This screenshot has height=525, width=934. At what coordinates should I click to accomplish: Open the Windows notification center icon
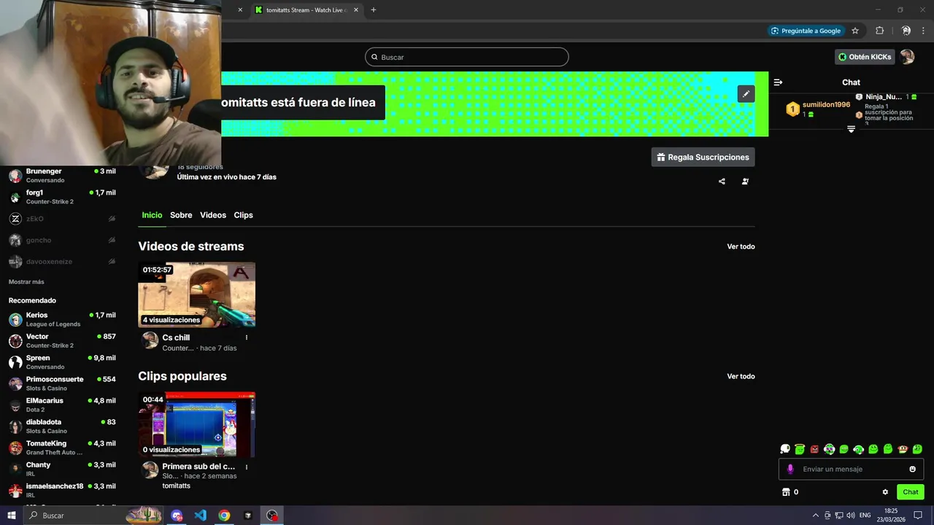pyautogui.click(x=919, y=516)
